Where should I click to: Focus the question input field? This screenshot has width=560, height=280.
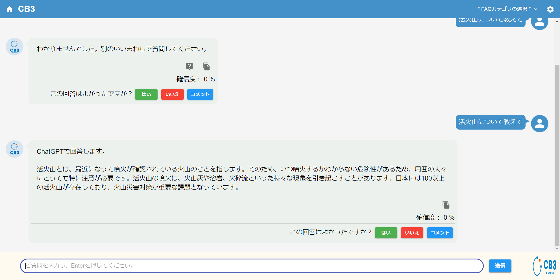[251, 266]
